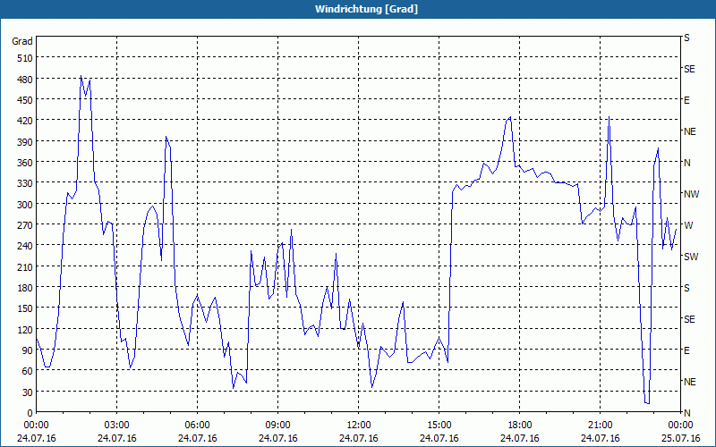Click the S compass label above the upper SE

(x=686, y=38)
